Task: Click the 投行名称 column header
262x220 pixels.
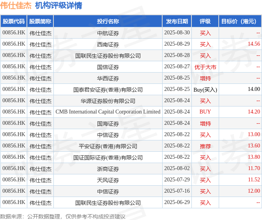Action: tap(108, 21)
